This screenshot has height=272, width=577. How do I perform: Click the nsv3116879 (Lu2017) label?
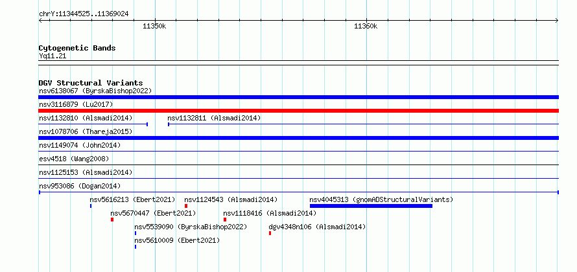pos(76,104)
